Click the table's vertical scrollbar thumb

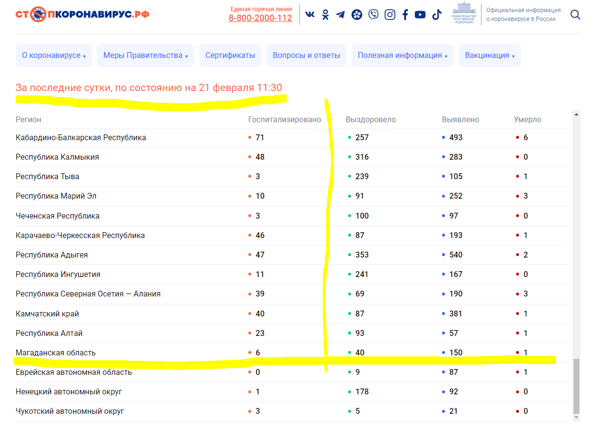(x=576, y=386)
